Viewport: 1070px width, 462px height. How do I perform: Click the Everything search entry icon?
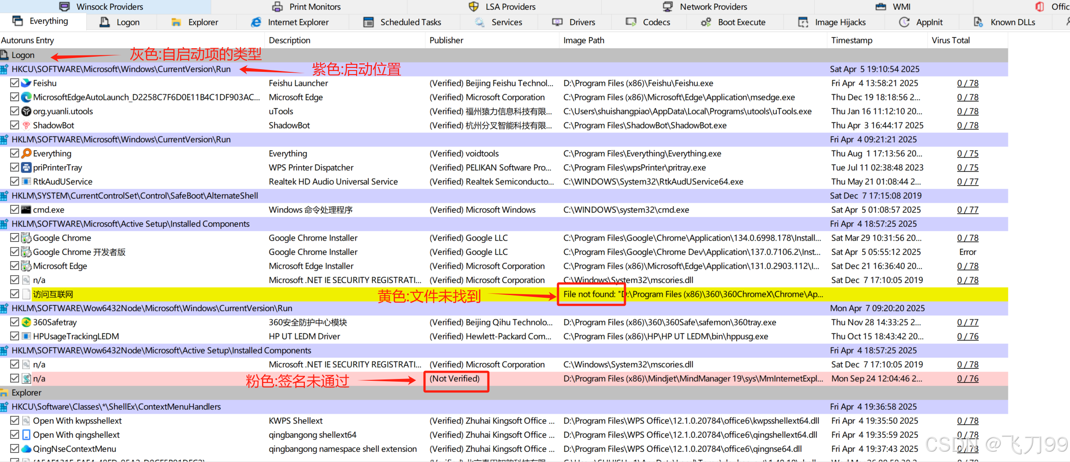tap(26, 154)
